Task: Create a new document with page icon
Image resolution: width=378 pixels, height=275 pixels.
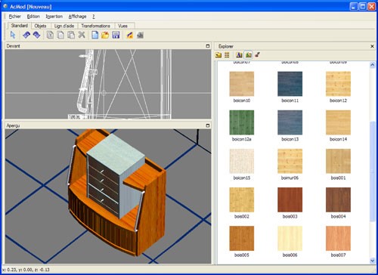Action: 94,35
